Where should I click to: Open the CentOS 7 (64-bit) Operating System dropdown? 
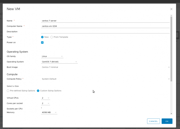pos(59,62)
